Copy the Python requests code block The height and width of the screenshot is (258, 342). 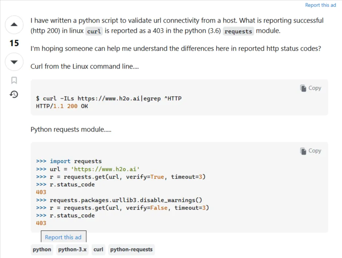(x=311, y=151)
